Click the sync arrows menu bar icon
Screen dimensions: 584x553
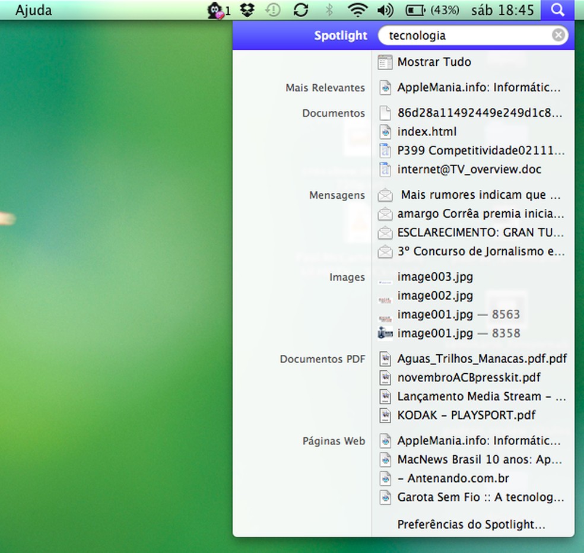301,10
